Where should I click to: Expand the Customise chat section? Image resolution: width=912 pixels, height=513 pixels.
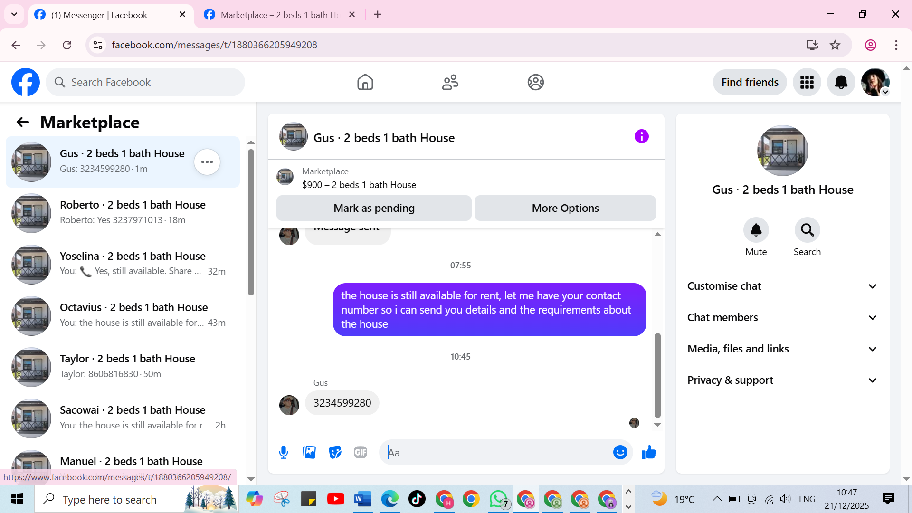coord(782,286)
